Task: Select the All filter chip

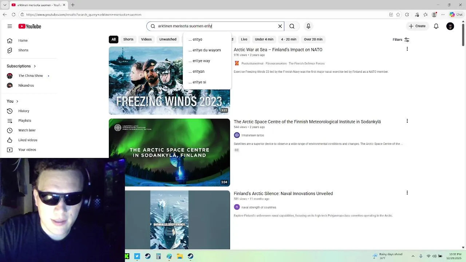Action: point(114,39)
